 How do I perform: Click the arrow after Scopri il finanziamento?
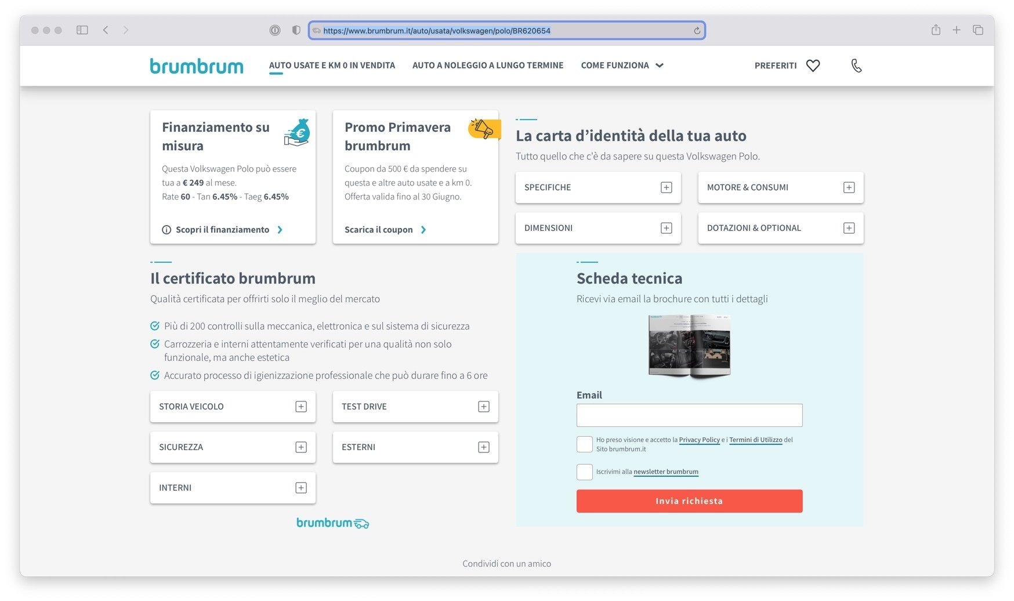click(x=280, y=230)
